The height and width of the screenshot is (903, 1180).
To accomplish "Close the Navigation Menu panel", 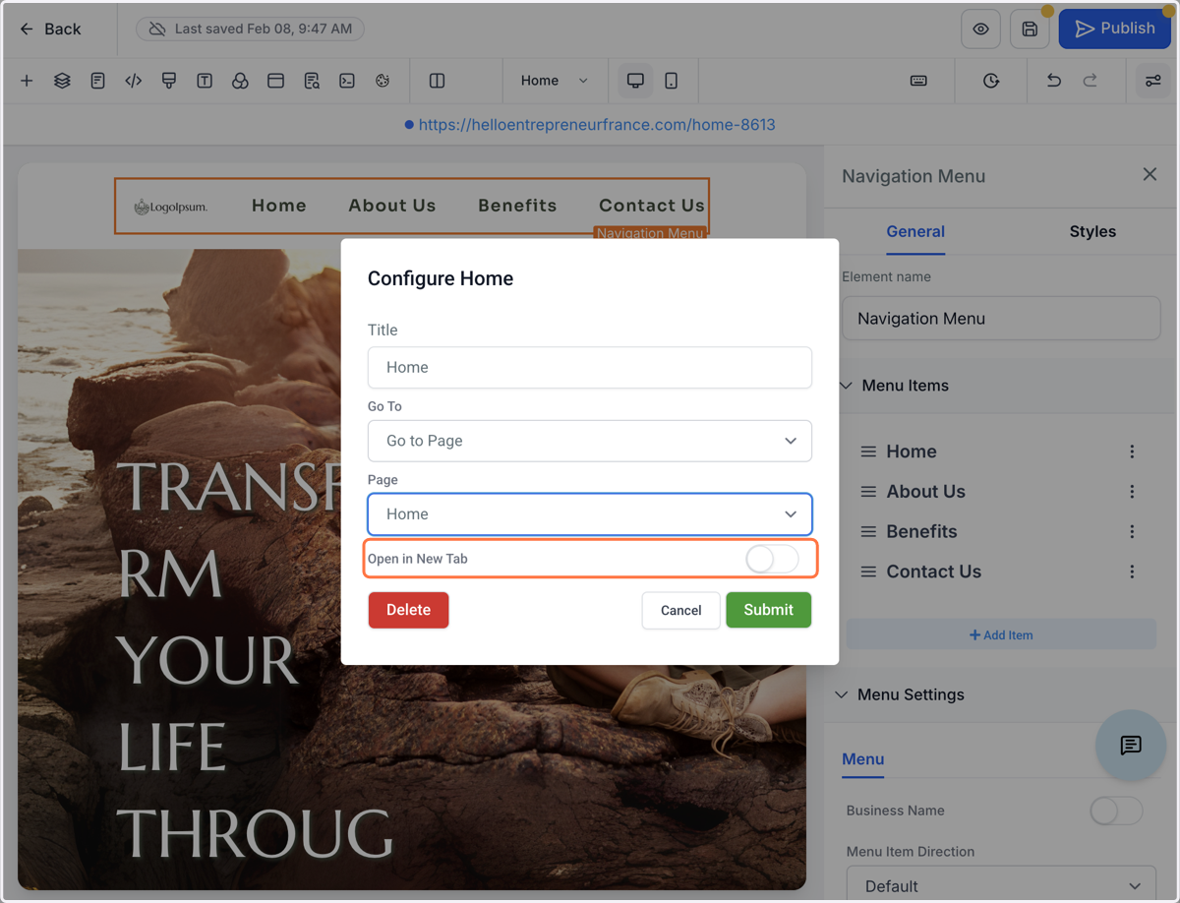I will click(x=1150, y=174).
